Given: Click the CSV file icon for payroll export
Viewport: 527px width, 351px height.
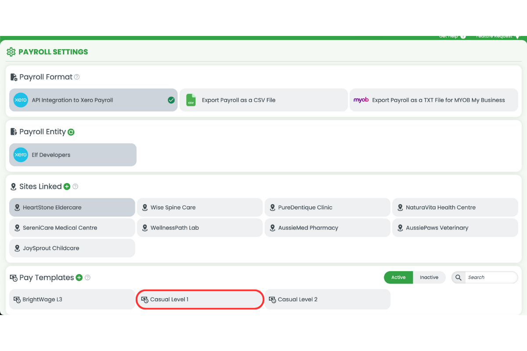Looking at the screenshot, I should coord(191,100).
